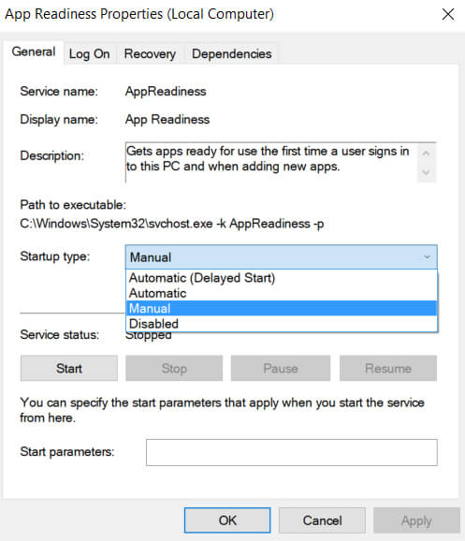
Task: Select the General tab
Action: click(34, 52)
